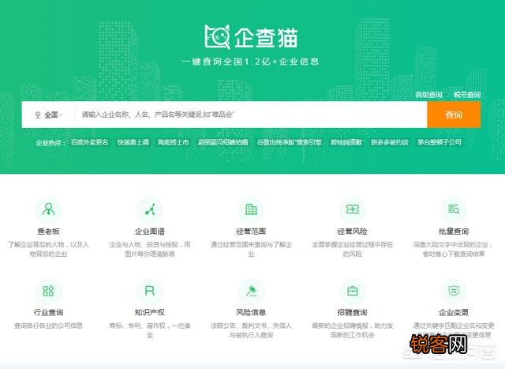Click the 企查猫 cat logo
Screen dimensions: 505x369
click(218, 36)
